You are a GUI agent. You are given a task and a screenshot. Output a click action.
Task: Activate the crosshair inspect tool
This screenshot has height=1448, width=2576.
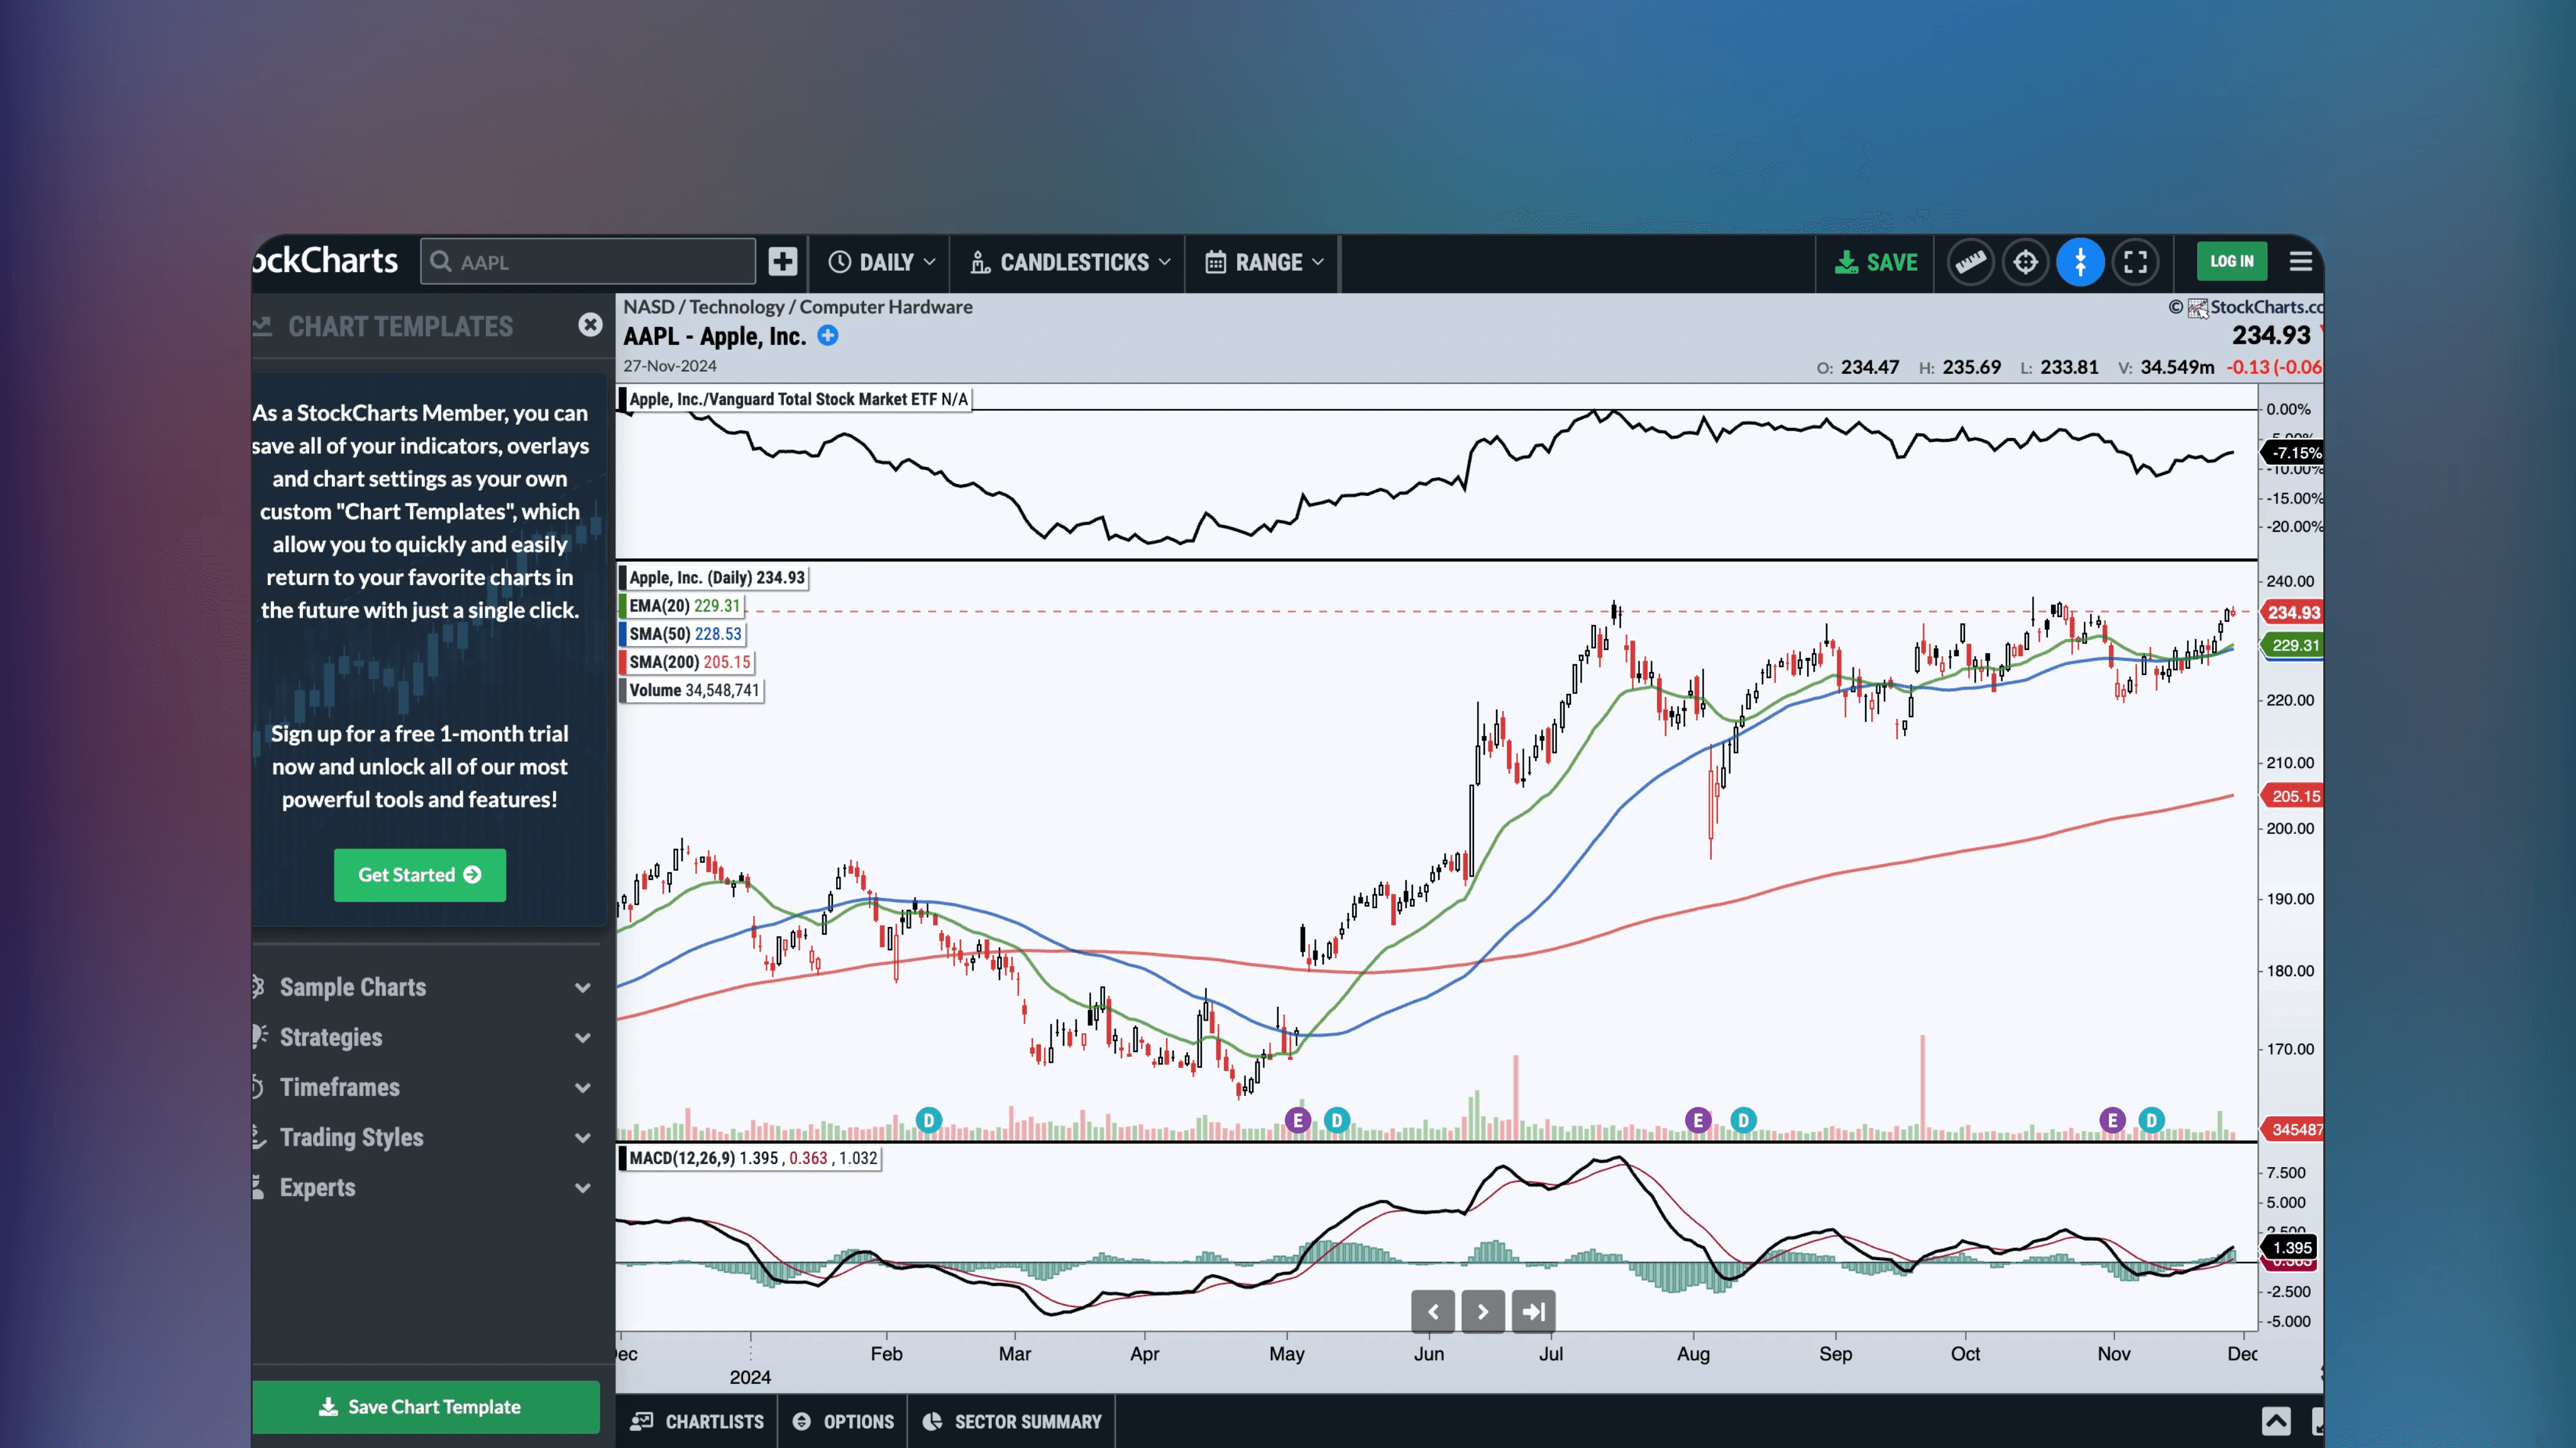(2026, 262)
